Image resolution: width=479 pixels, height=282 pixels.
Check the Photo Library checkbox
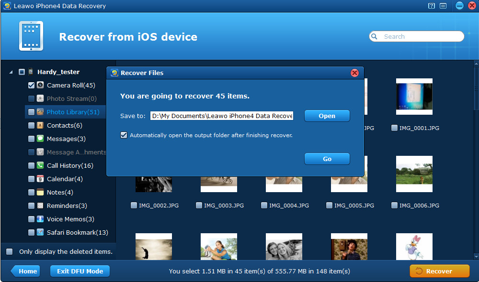[x=31, y=112]
